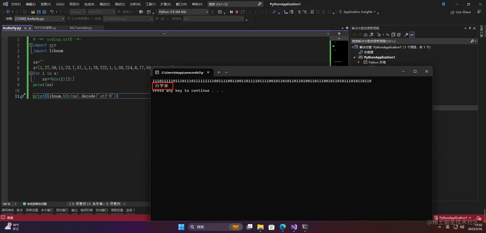The image size is (486, 233).
Task: Add a new terminal tab with plus button
Action: tap(219, 72)
